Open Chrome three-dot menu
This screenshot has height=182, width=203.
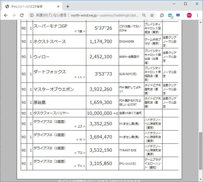click(x=197, y=15)
